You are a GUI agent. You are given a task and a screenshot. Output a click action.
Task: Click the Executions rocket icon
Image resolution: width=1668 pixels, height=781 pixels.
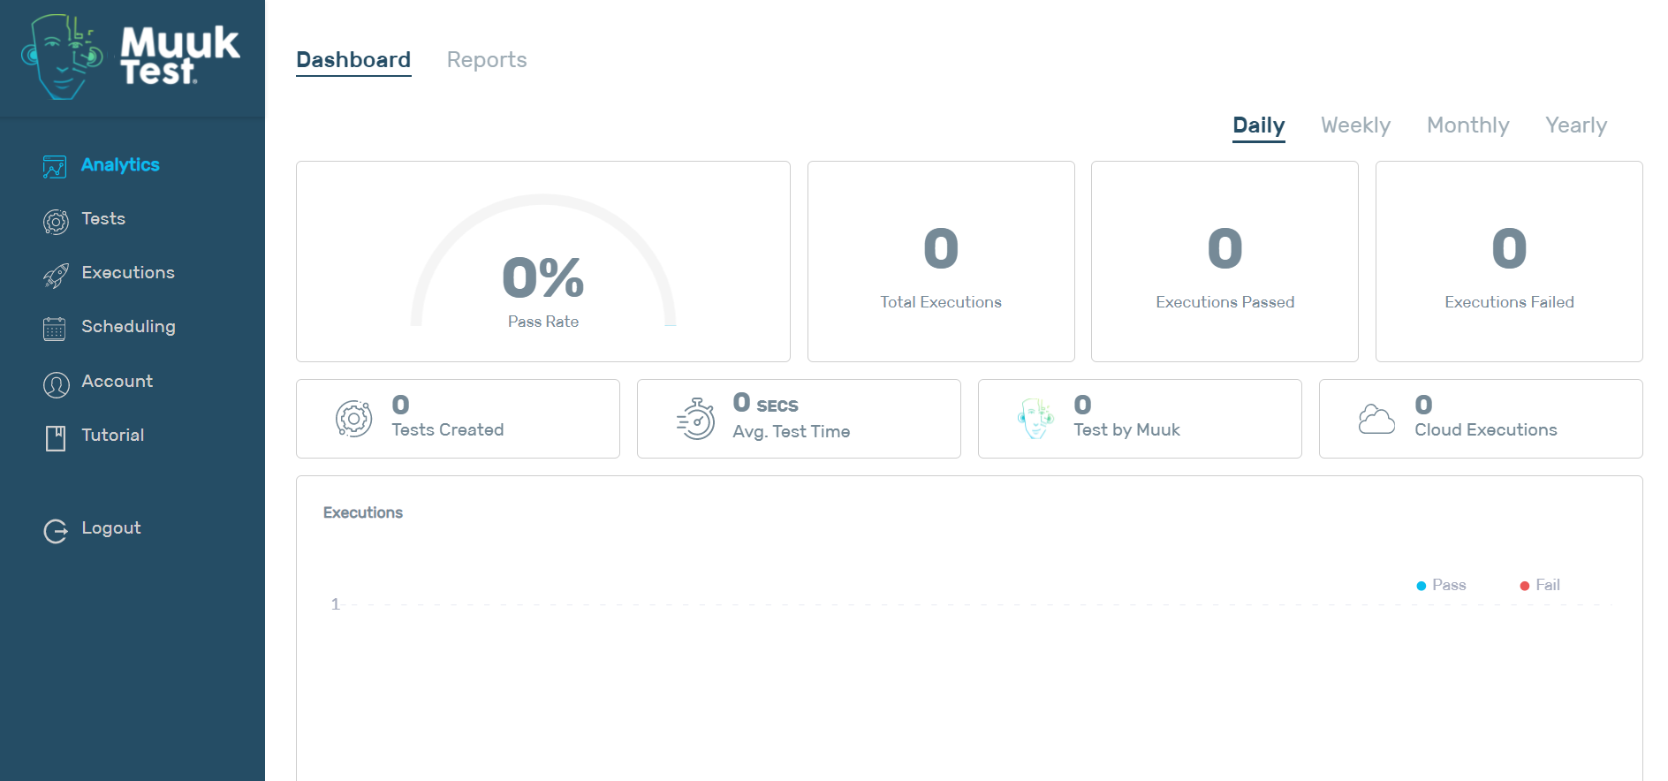tap(56, 276)
